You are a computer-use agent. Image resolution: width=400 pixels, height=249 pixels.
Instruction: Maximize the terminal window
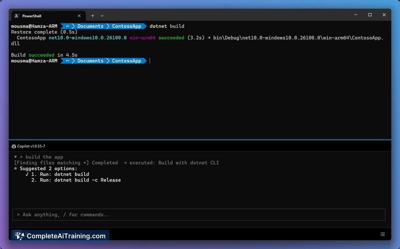[369, 15]
